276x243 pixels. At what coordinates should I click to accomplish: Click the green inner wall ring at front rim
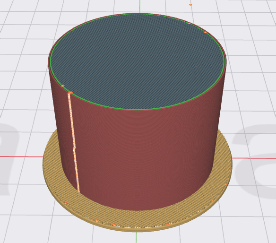tap(138, 109)
